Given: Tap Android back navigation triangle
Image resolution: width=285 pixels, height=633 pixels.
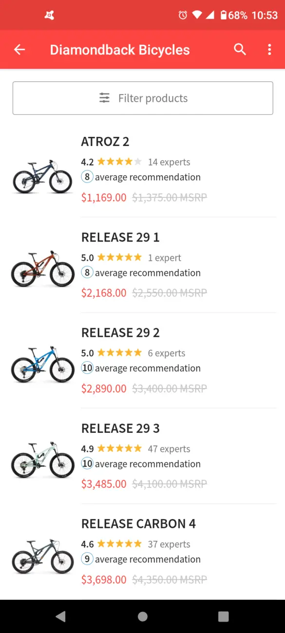Looking at the screenshot, I should [x=60, y=616].
